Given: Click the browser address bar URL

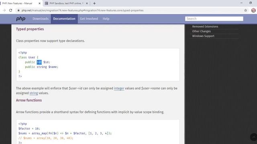Looking at the screenshot, I should [x=83, y=10].
